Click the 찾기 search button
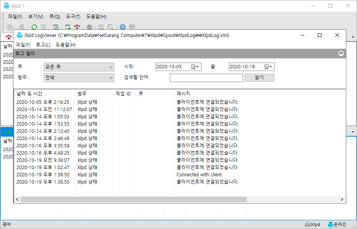 coord(259,78)
